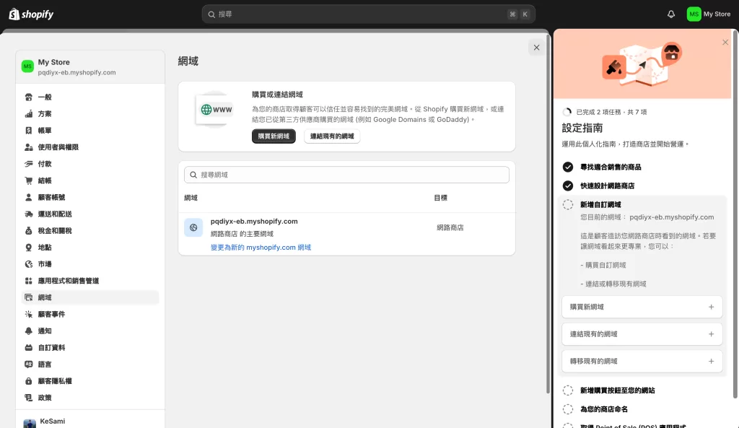Click the 顧客帳號 person icon
This screenshot has width=739, height=428.
coord(29,198)
